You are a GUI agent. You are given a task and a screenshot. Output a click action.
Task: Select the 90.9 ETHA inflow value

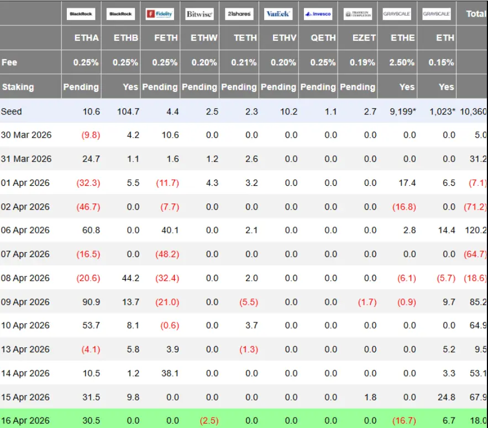coord(91,302)
